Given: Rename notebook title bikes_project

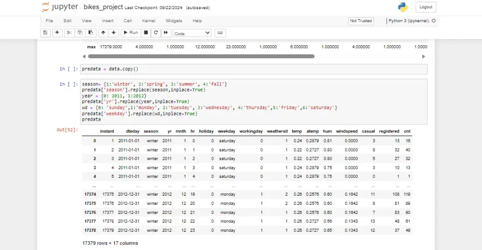Looking at the screenshot, I should (x=103, y=7).
